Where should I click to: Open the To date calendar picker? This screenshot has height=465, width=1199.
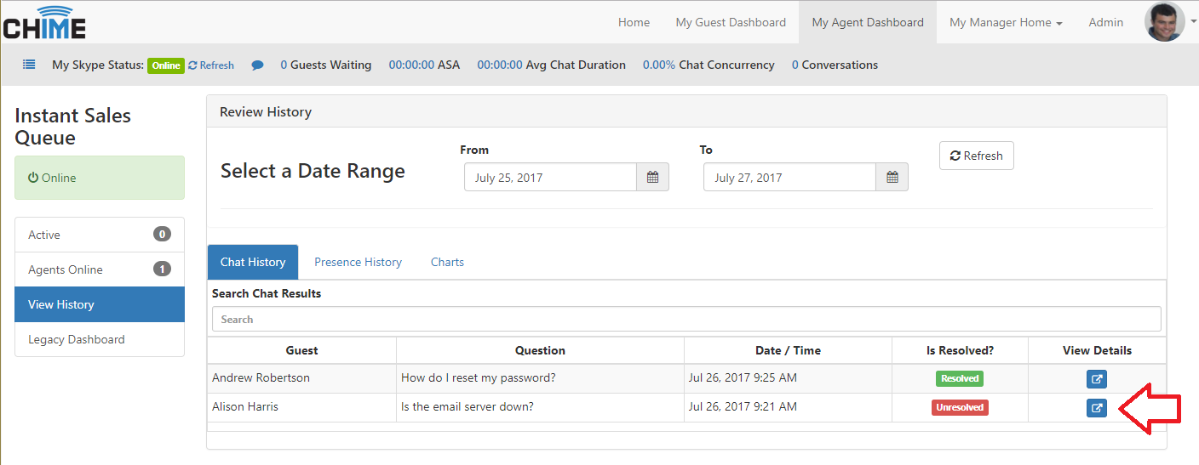[892, 178]
